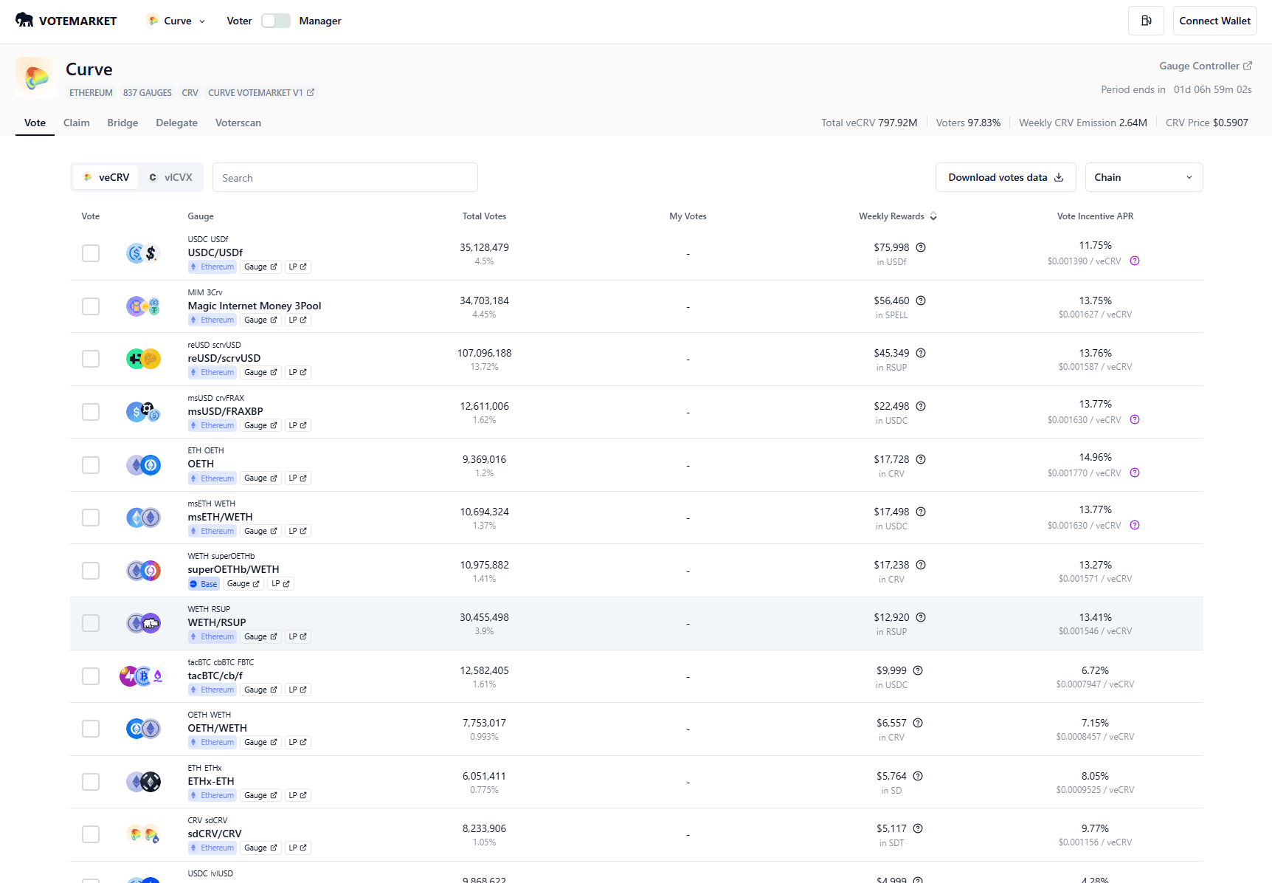1272x883 pixels.
Task: Click the Base chain tag on superOETHb/WETH
Action: (204, 584)
